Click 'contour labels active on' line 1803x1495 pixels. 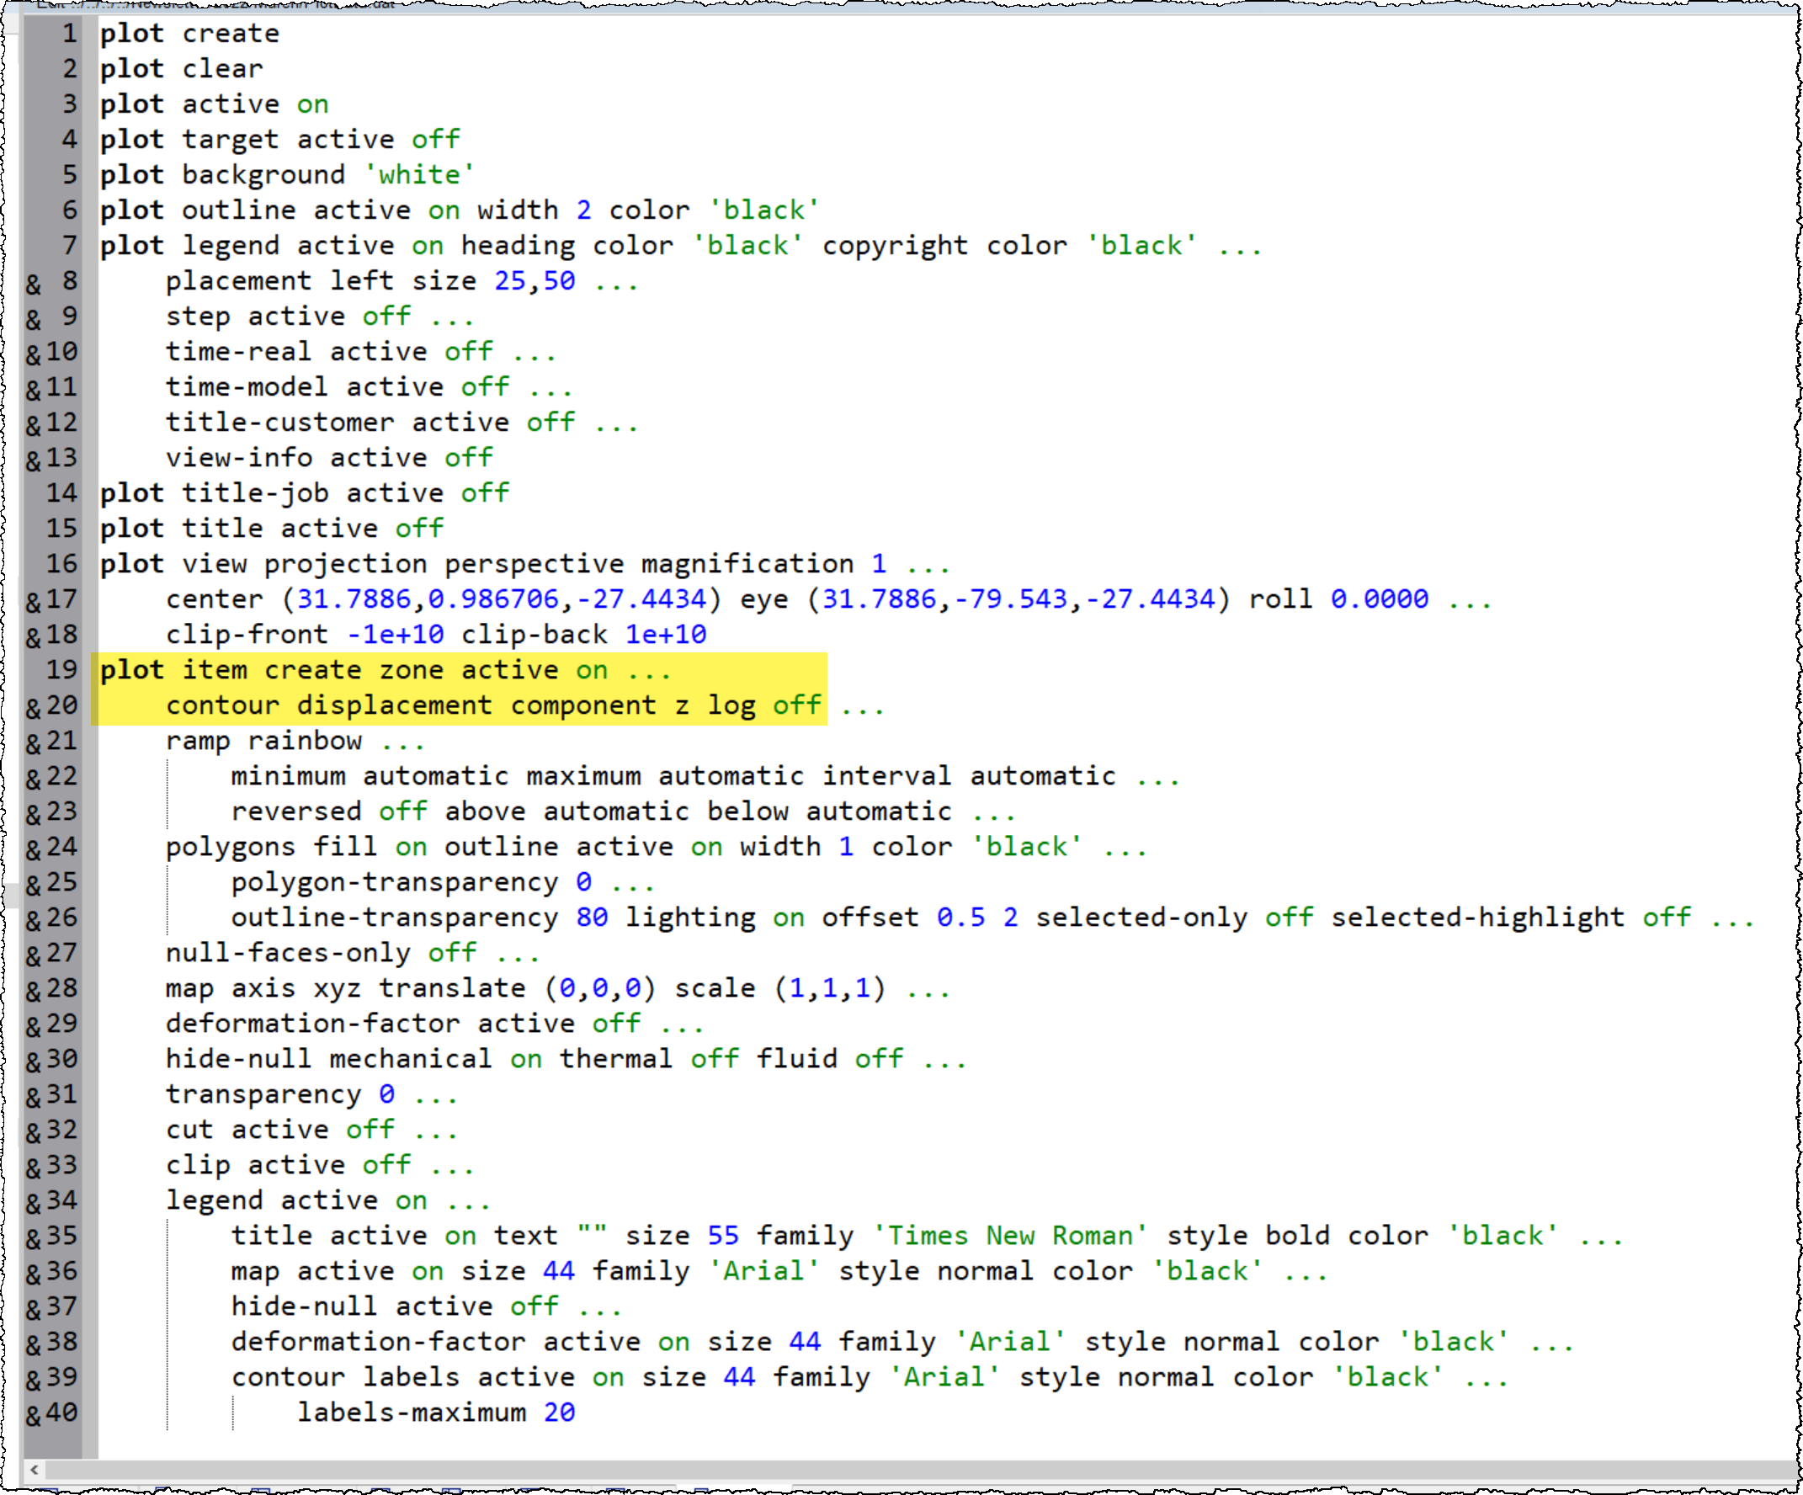click(870, 1376)
